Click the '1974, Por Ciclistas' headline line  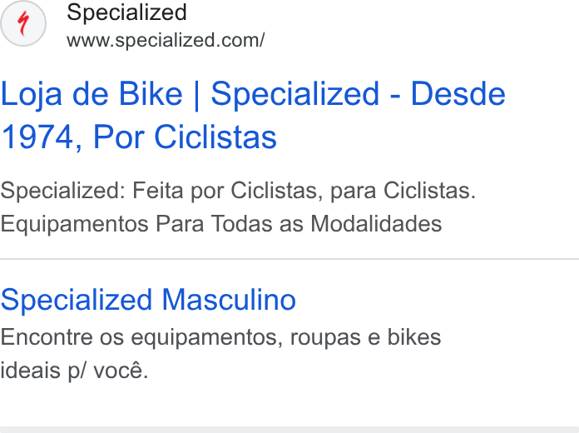(139, 137)
